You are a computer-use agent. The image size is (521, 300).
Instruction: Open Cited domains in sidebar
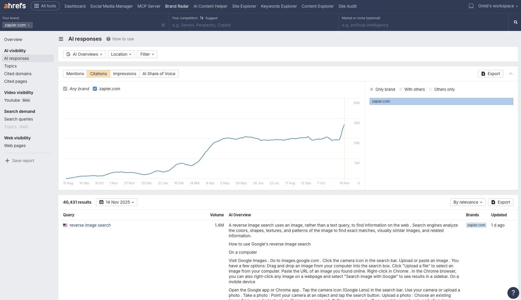tap(18, 74)
